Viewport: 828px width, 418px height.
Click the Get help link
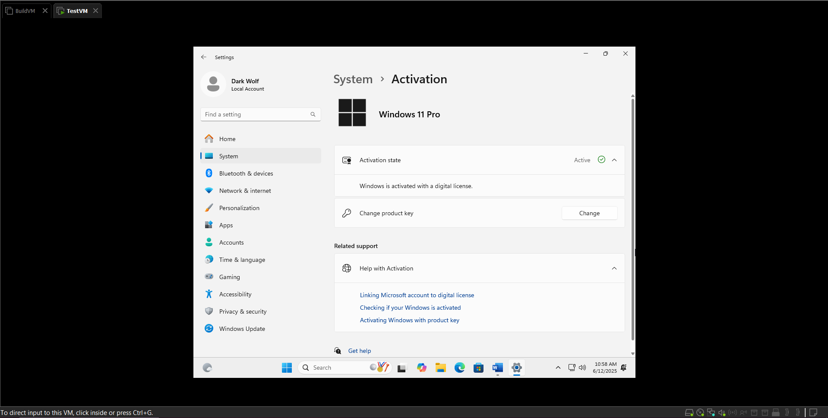pyautogui.click(x=360, y=351)
